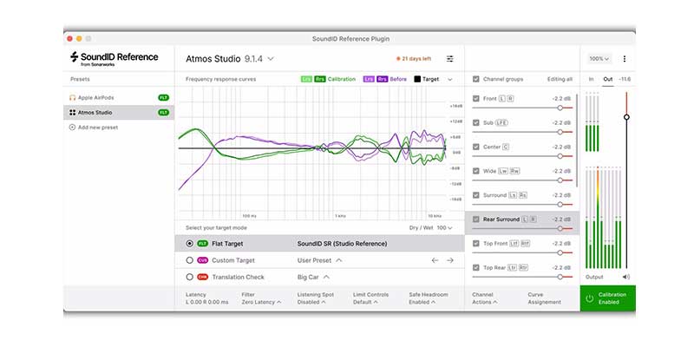The image size is (694, 347).
Task: Go to next custom target with right arrow
Action: [x=450, y=260]
